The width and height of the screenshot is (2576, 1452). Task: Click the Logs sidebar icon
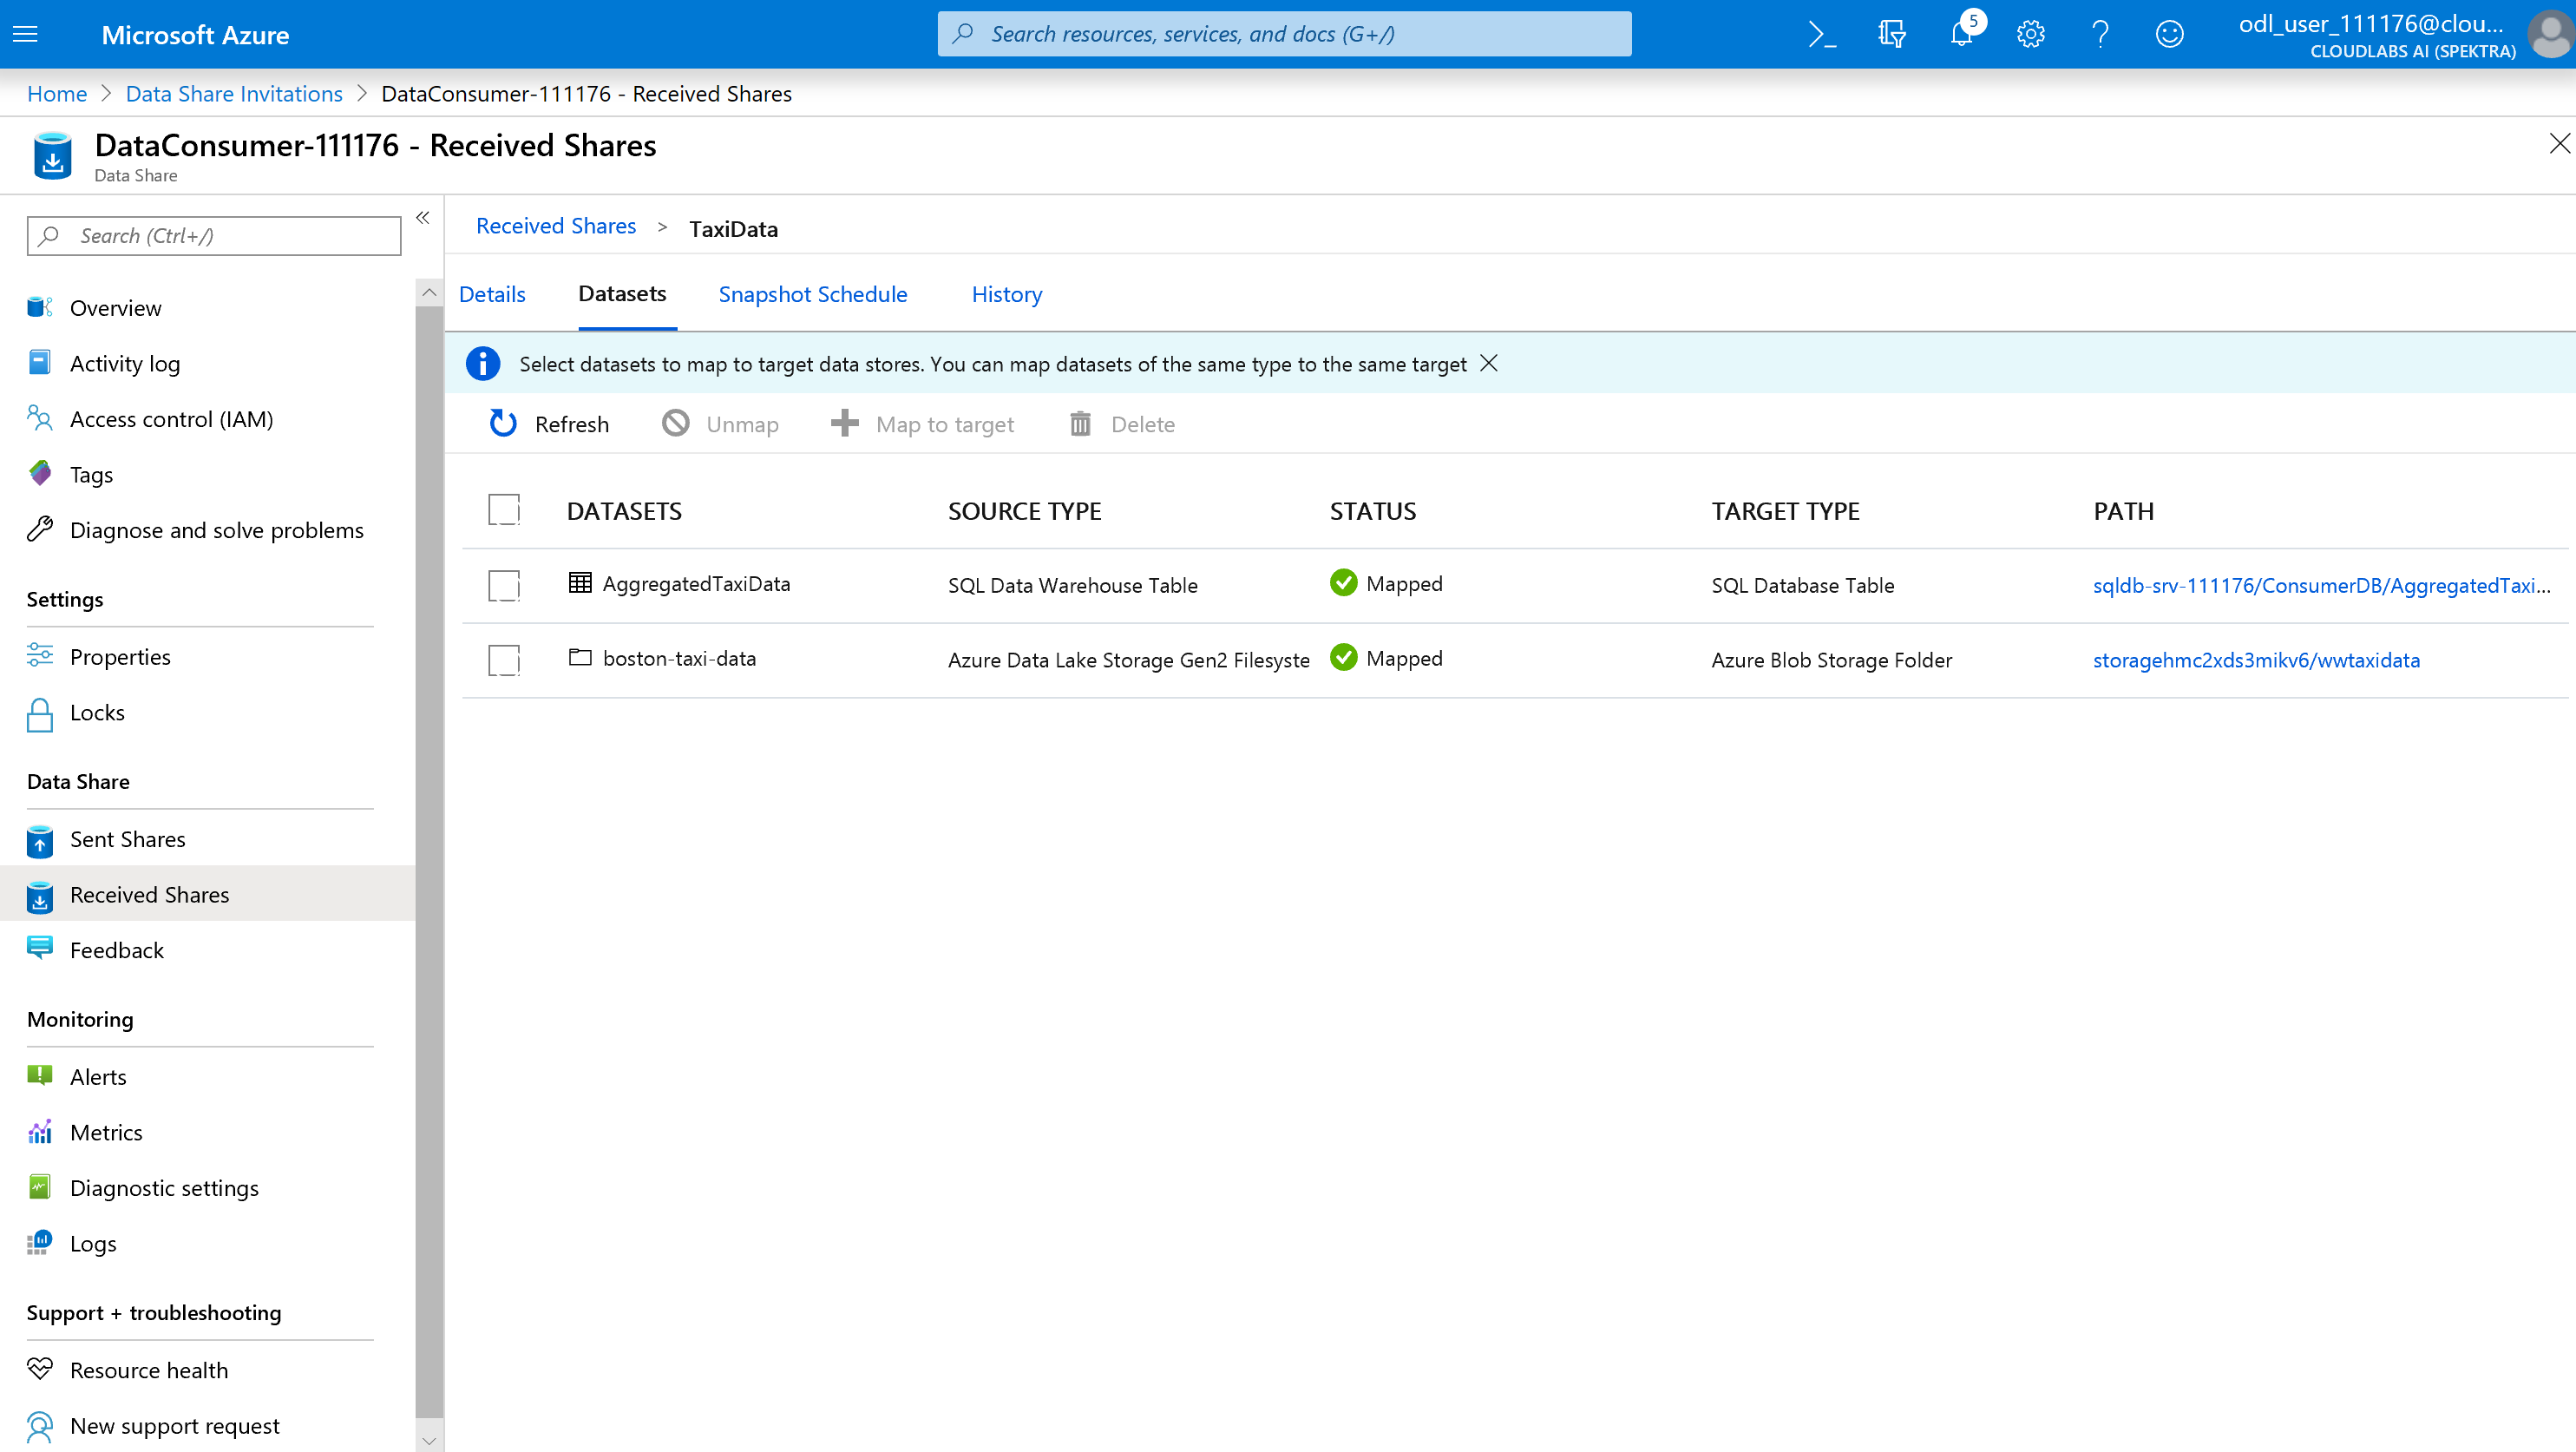coord(40,1243)
